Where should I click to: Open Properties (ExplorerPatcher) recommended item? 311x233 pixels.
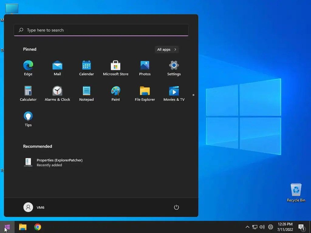[x=53, y=163]
